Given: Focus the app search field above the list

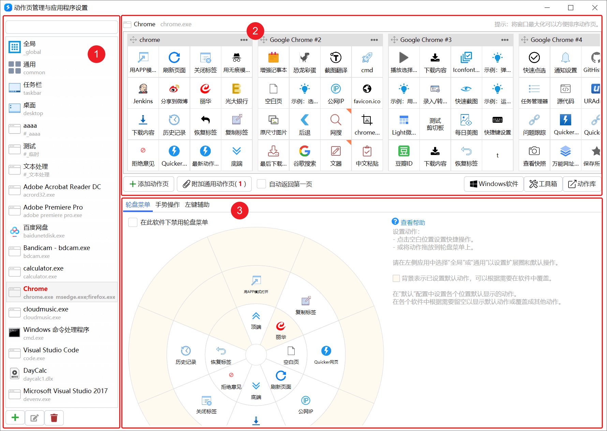Looking at the screenshot, I should point(62,27).
